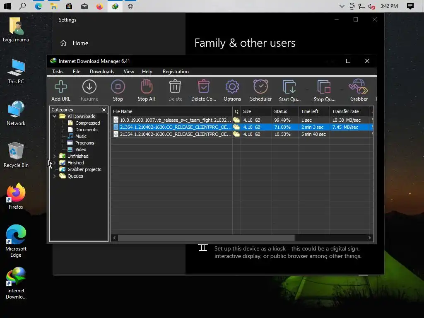Open the Help menu
Screen dimensions: 424x318
click(x=147, y=72)
